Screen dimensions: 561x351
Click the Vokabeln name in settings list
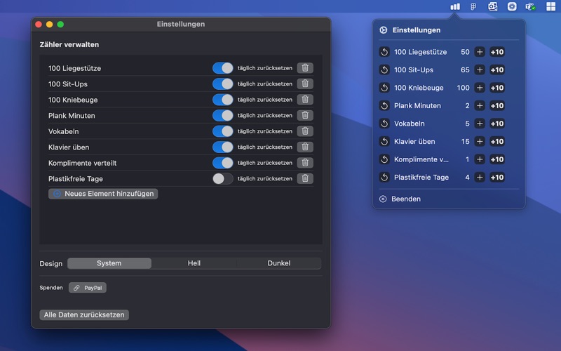tap(63, 131)
